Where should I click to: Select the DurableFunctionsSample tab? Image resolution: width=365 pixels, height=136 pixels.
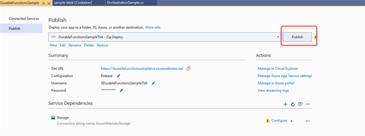[20, 3]
